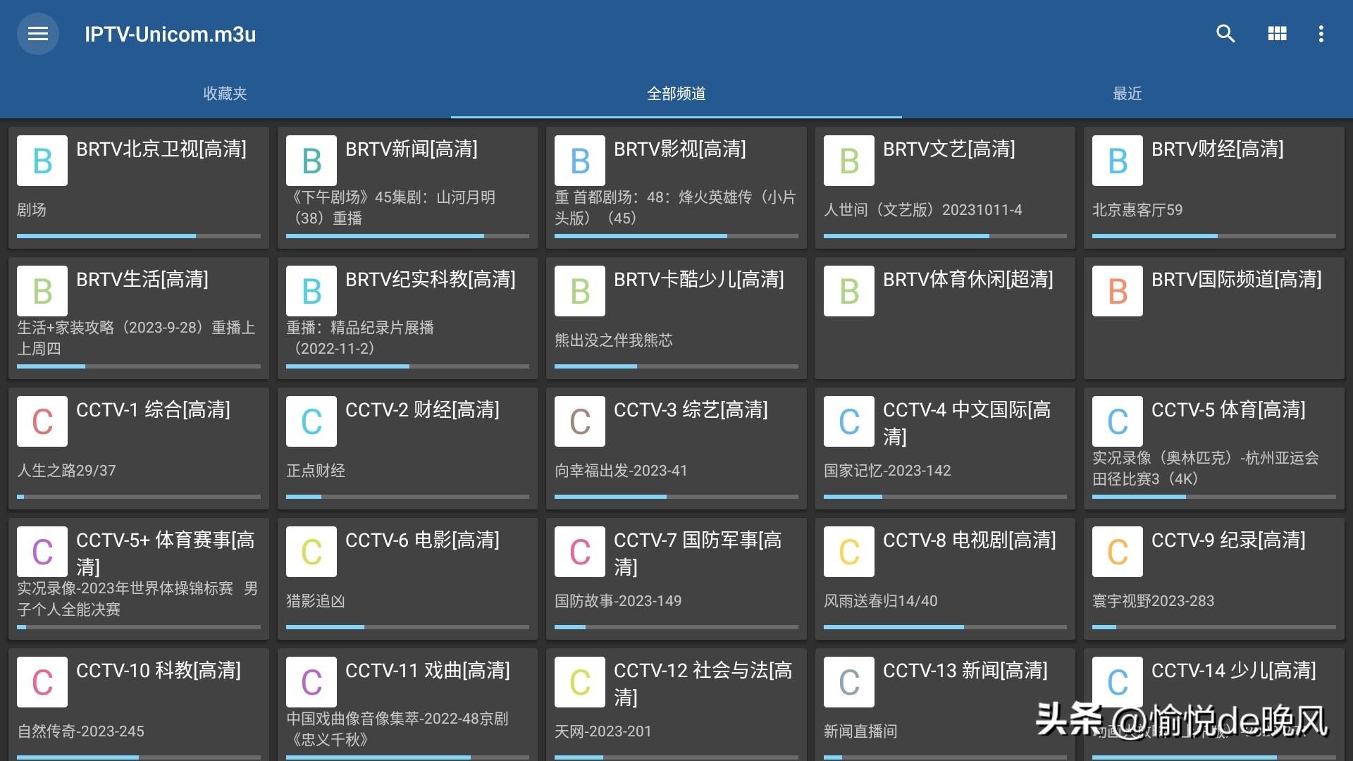Click program text 国防故事-2023-149
Viewport: 1353px width, 761px height.
click(x=618, y=601)
